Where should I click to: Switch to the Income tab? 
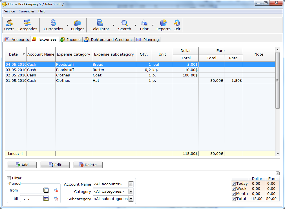click(x=71, y=39)
